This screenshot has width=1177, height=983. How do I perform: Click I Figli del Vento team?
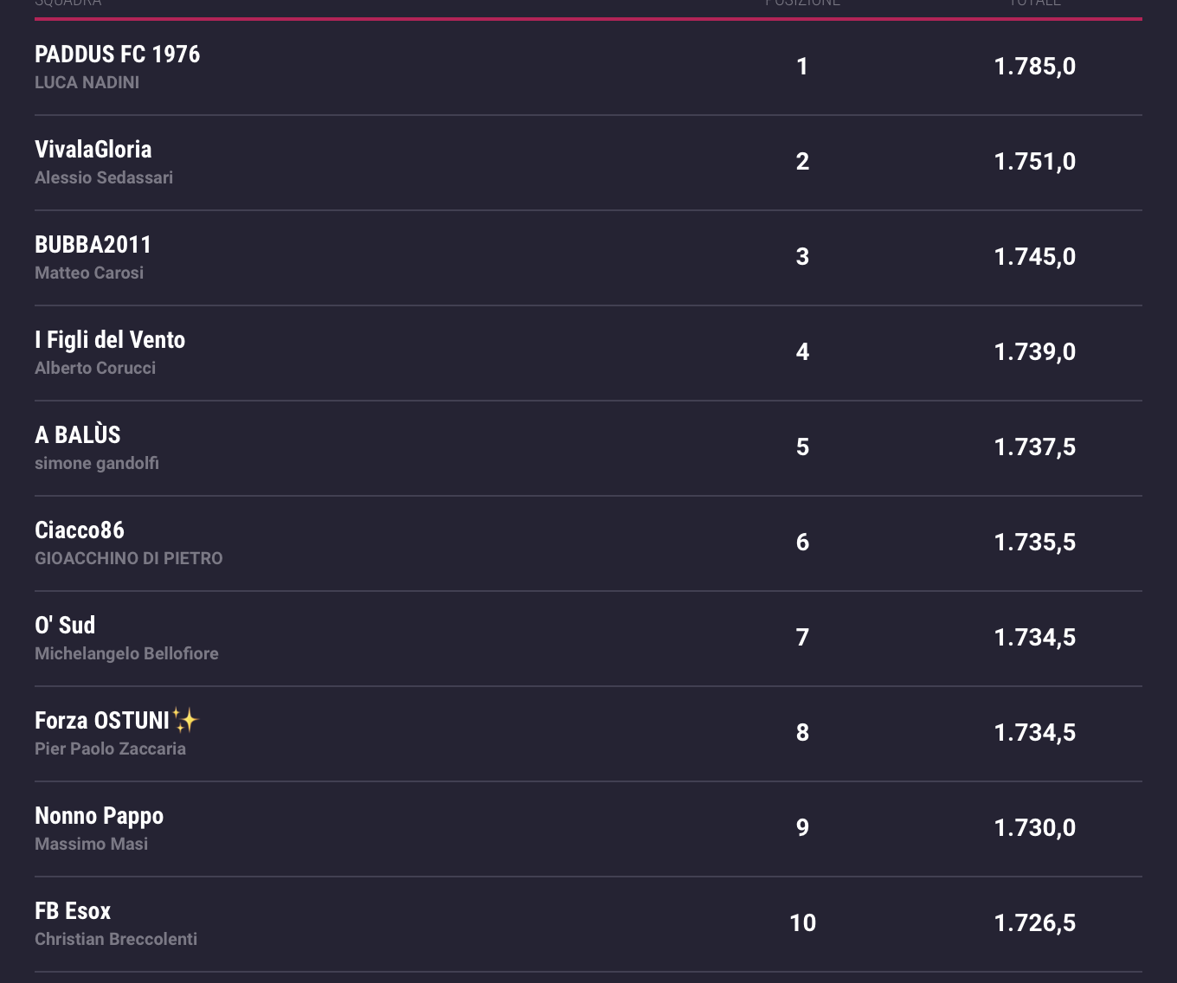[x=110, y=340]
